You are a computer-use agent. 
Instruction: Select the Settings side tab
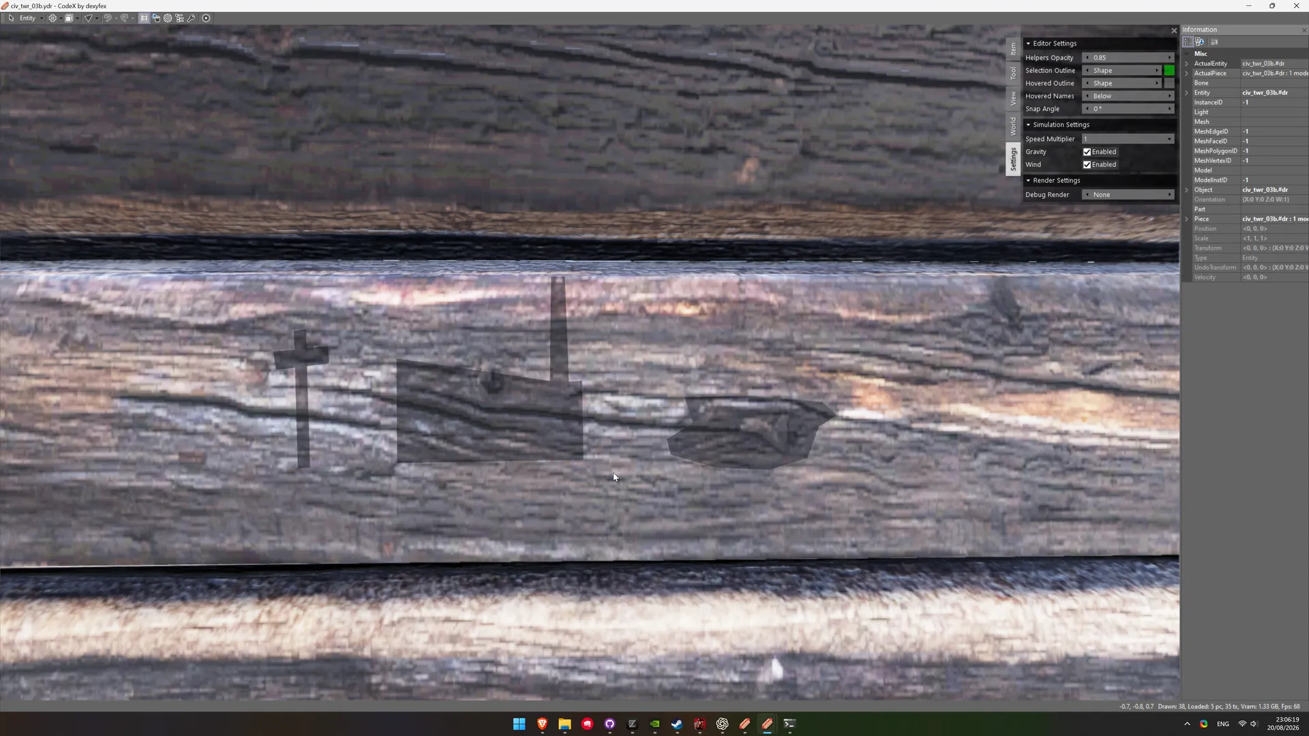(x=1013, y=159)
